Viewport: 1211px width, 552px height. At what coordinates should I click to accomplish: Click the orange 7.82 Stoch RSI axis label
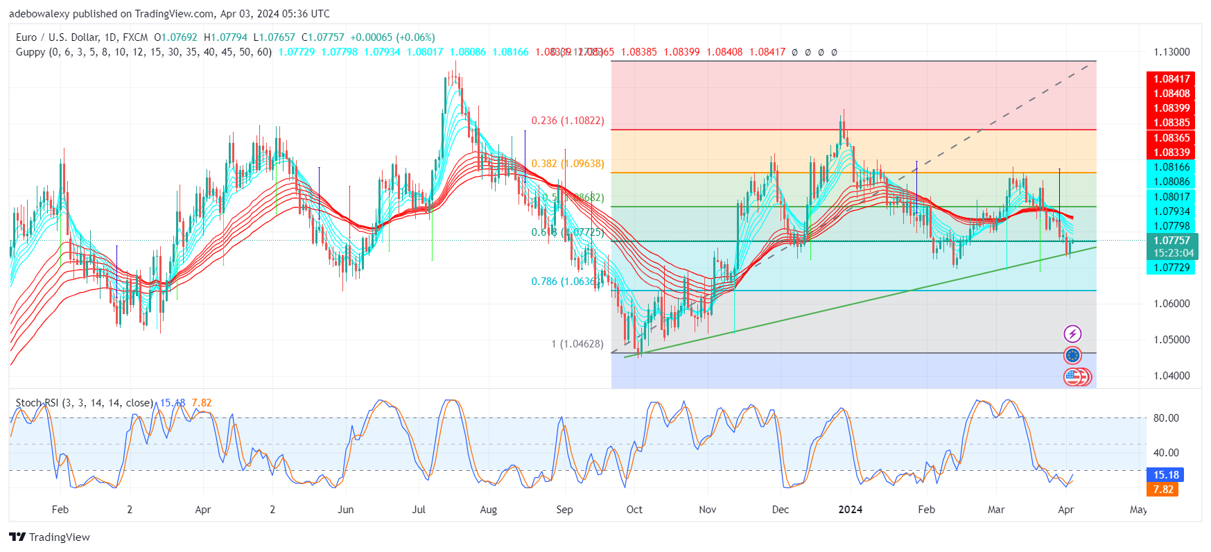[x=1162, y=490]
